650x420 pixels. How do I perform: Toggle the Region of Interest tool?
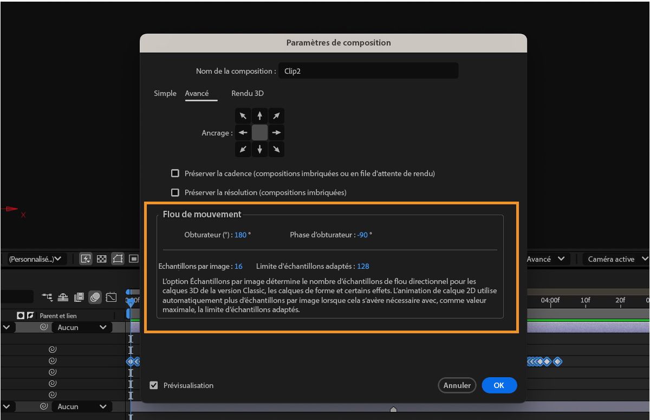coord(133,259)
